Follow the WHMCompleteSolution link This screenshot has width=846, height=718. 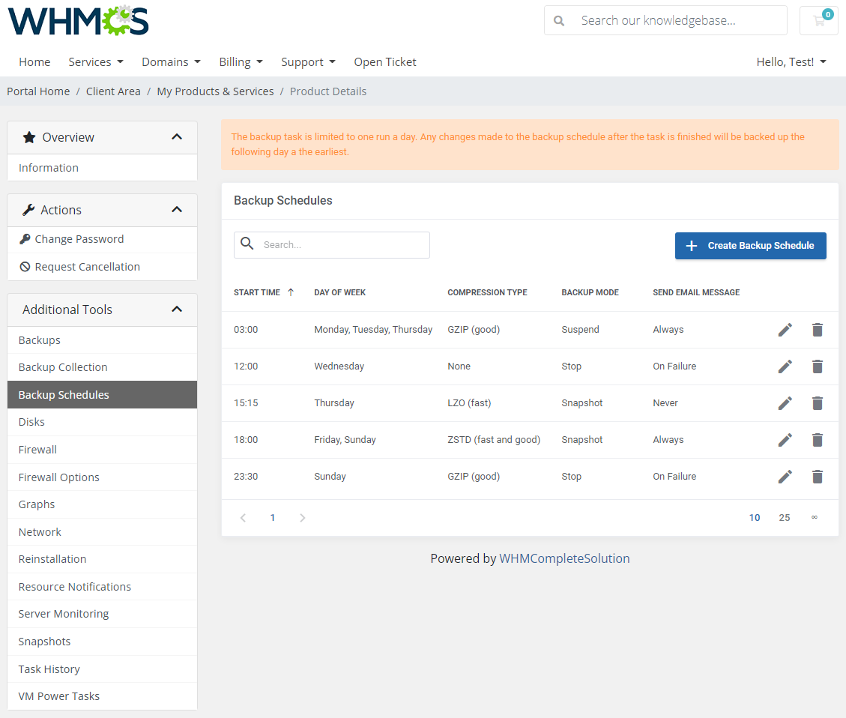(x=564, y=558)
